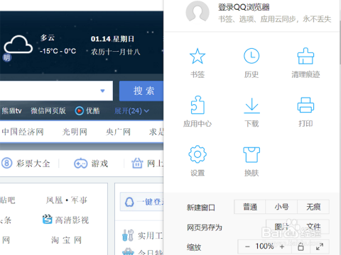Click the -15°C - 0°C temperature text
The image size is (341, 255).
(58, 51)
